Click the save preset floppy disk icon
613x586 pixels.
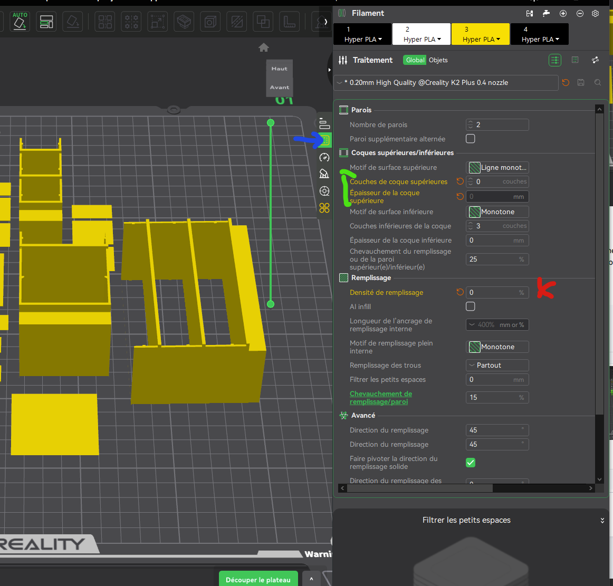pos(581,82)
